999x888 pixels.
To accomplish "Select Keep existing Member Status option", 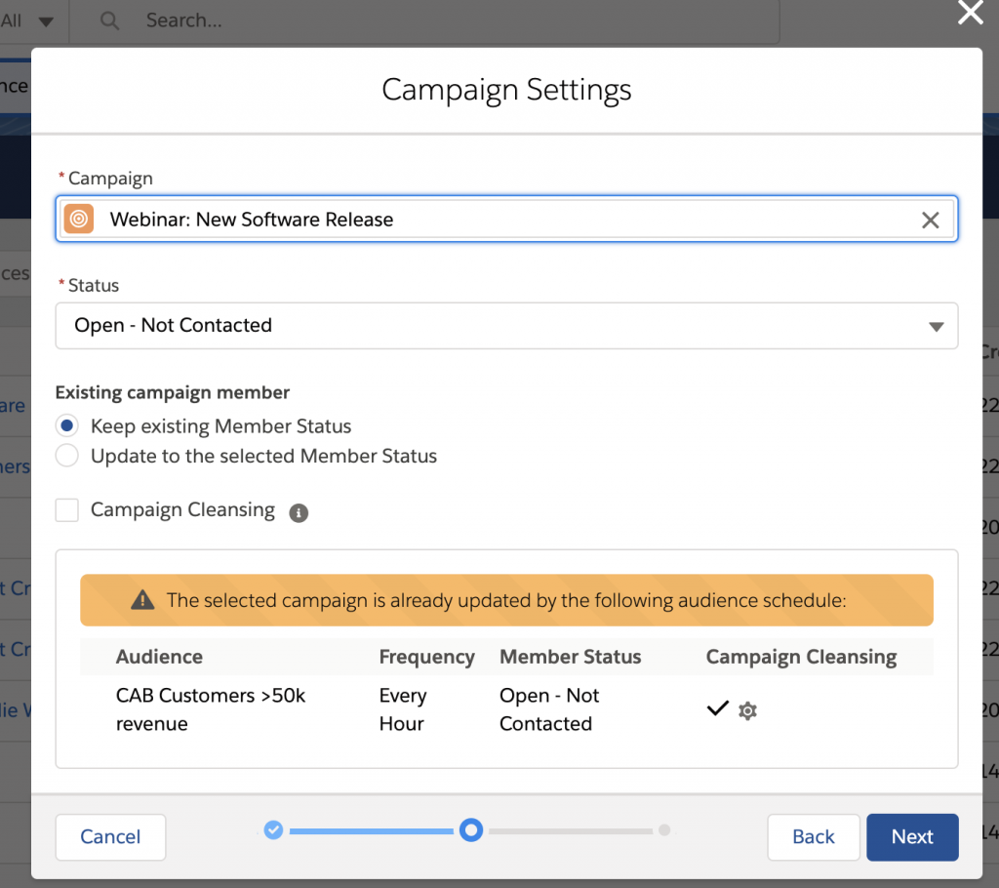I will [67, 425].
